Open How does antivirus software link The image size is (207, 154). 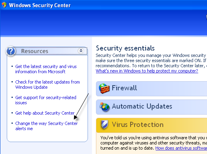pyautogui.click(x=181, y=148)
